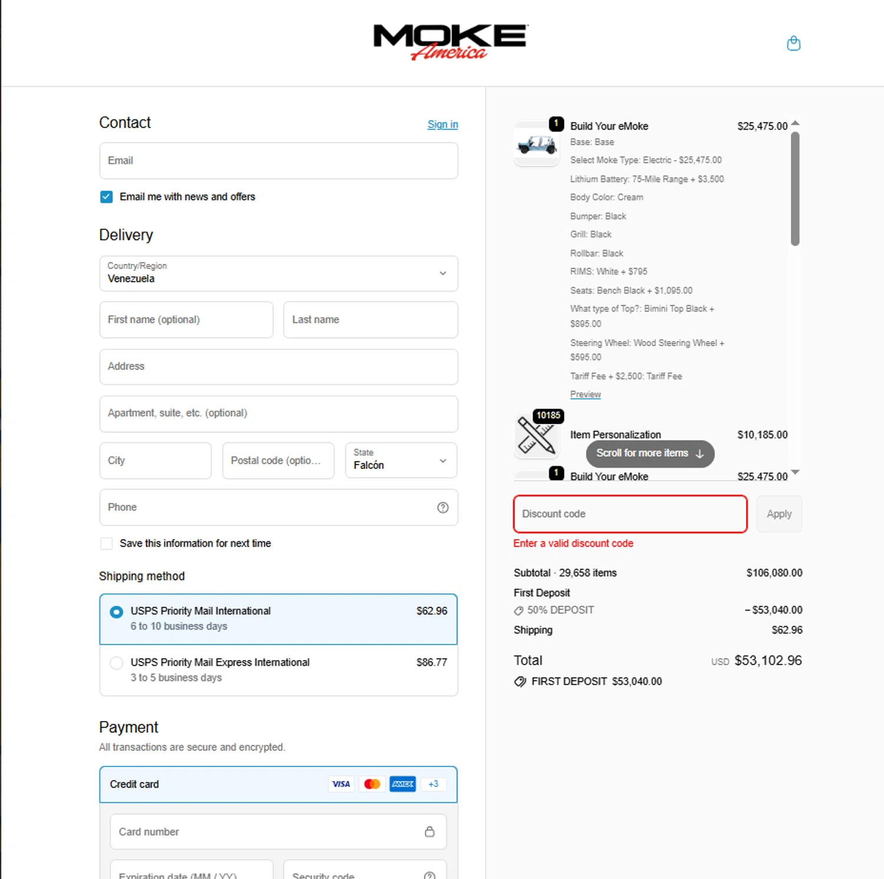This screenshot has width=884, height=879.
Task: Uncheck Email me with news and offers
Action: pyautogui.click(x=106, y=197)
